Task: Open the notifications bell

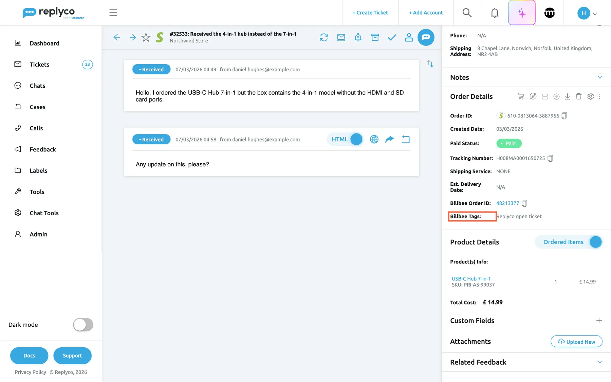Action: [495, 13]
